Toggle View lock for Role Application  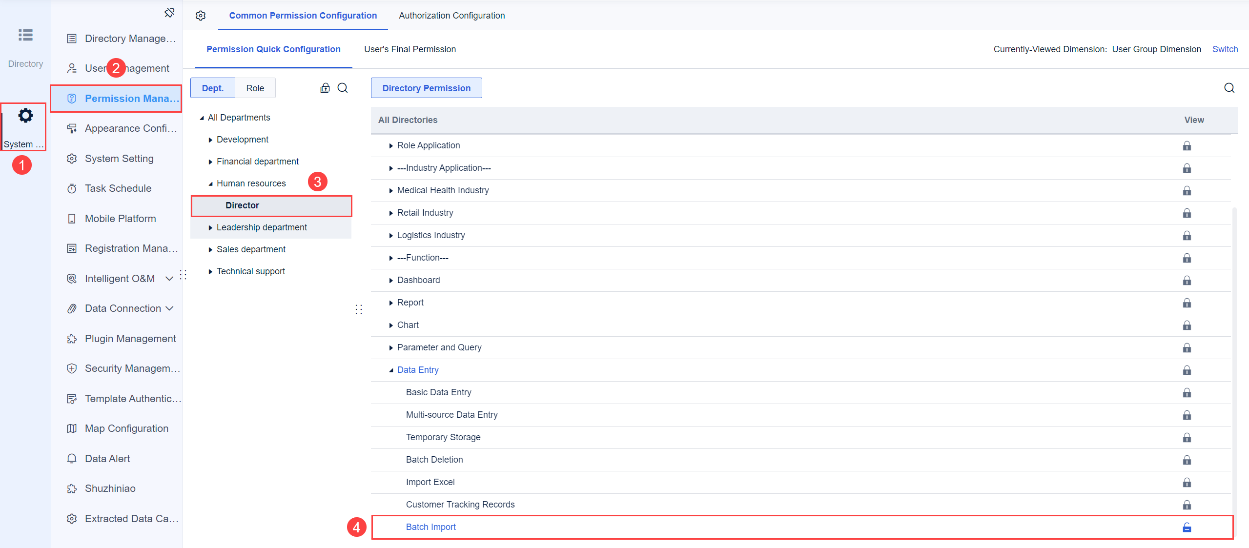tap(1187, 146)
